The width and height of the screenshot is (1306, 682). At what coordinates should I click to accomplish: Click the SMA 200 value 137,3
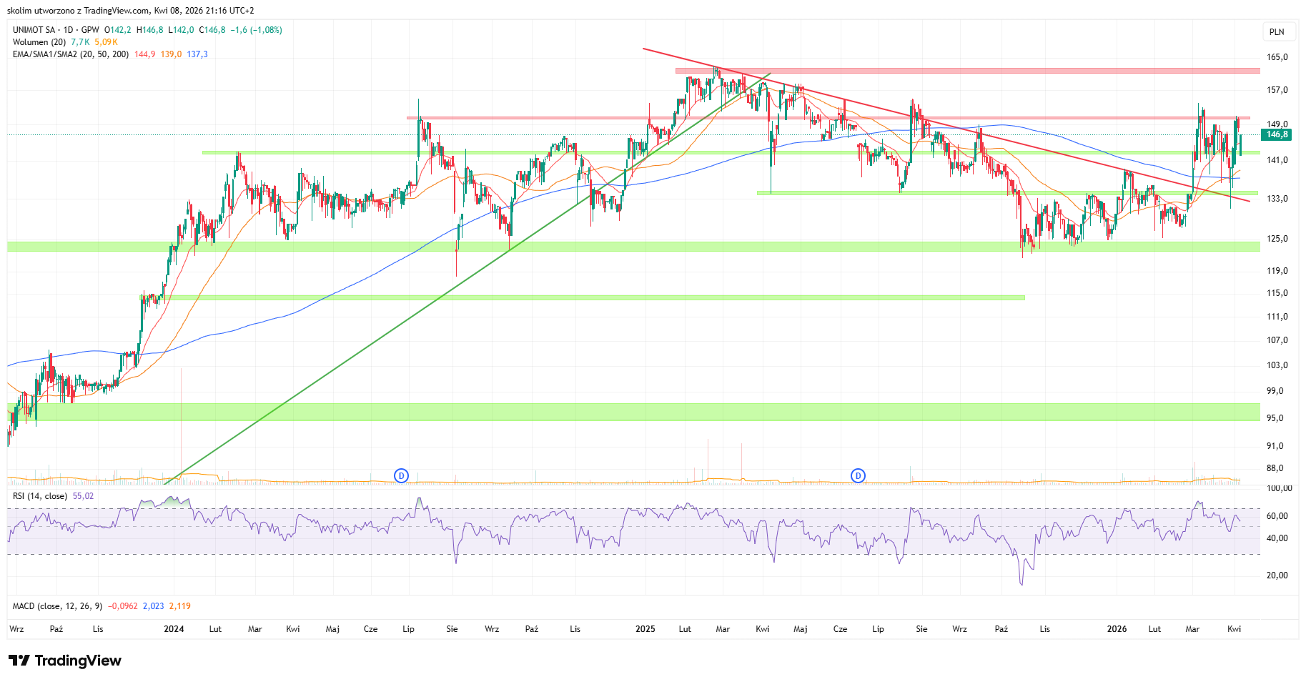[x=197, y=54]
